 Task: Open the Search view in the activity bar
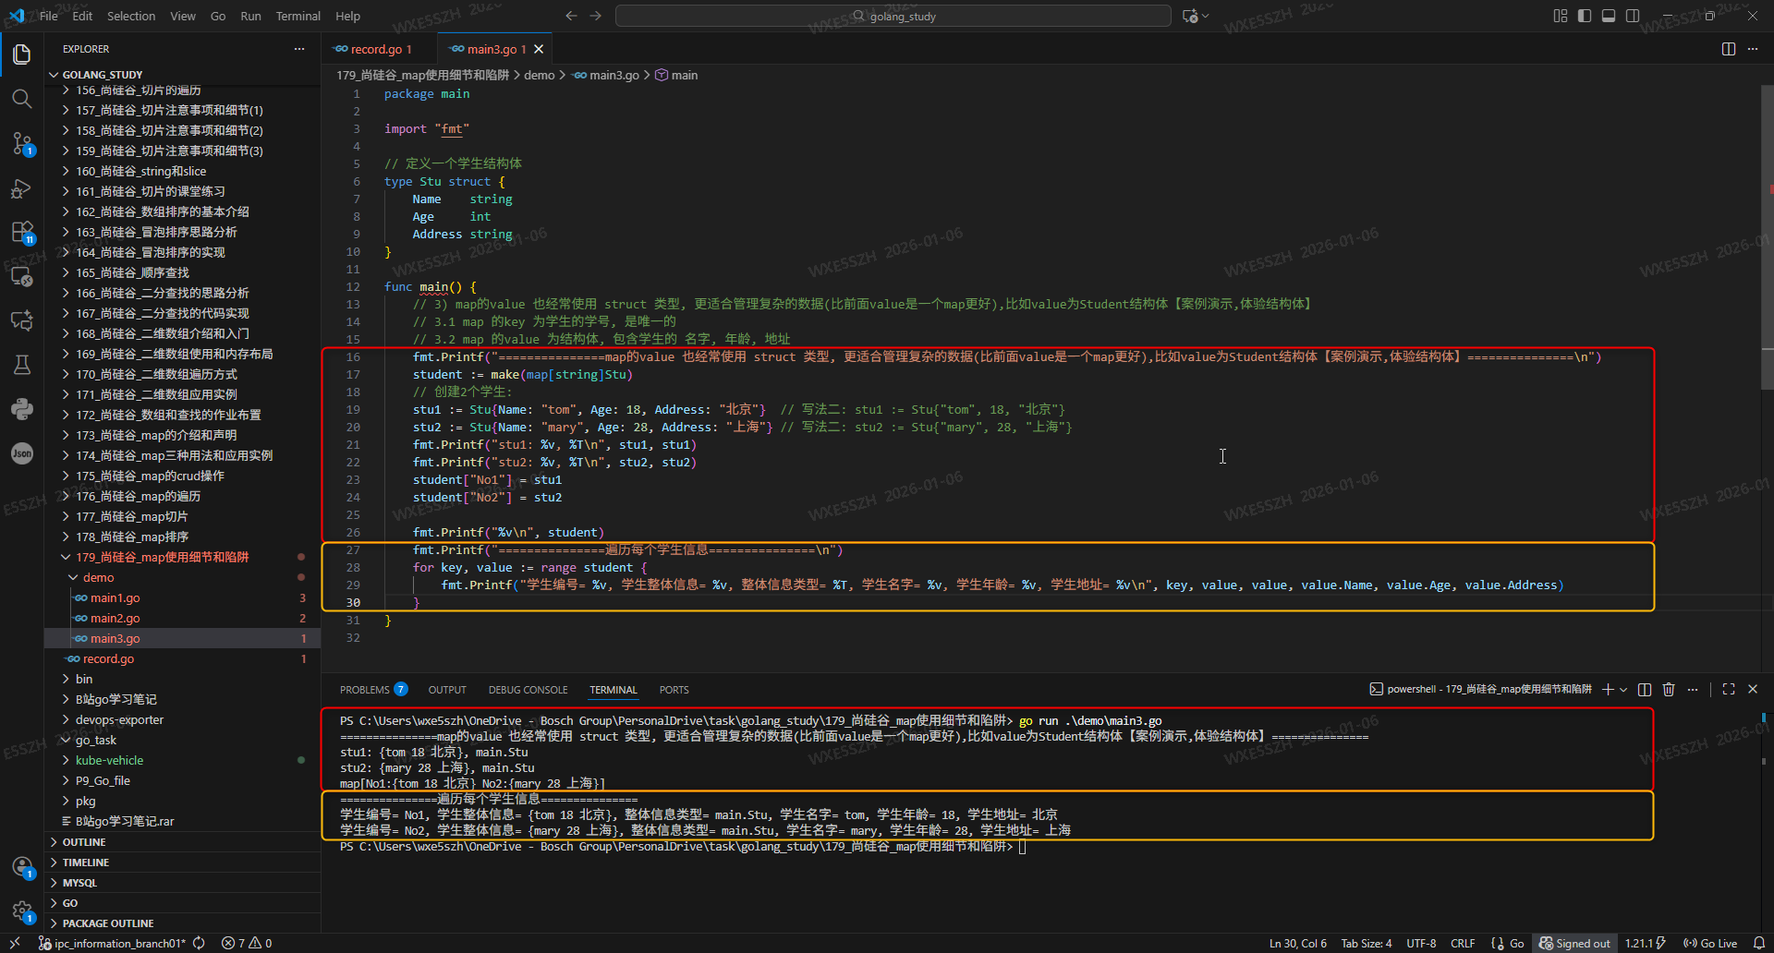(22, 99)
